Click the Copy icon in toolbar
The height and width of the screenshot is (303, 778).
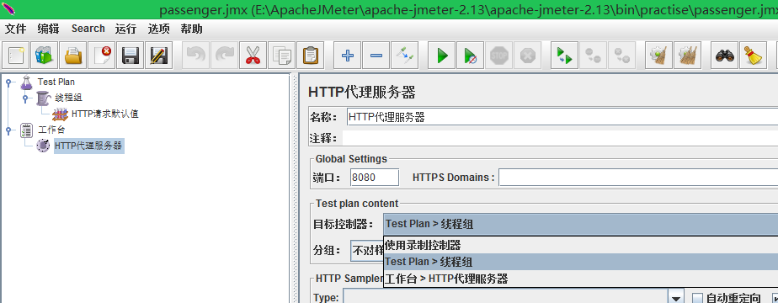coord(281,55)
